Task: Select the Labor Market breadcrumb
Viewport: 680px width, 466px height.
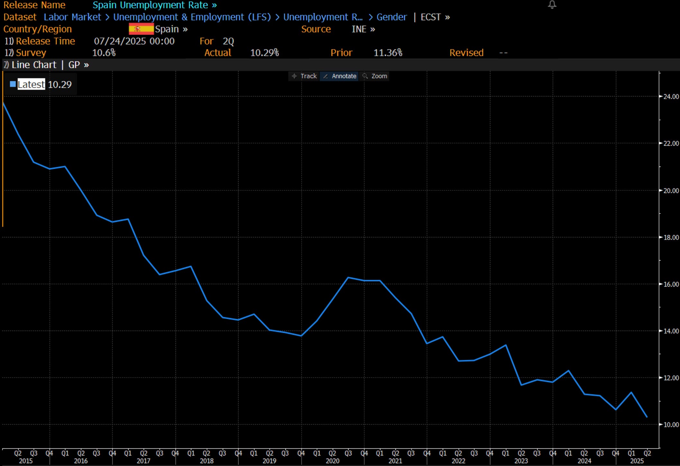Action: click(x=72, y=17)
